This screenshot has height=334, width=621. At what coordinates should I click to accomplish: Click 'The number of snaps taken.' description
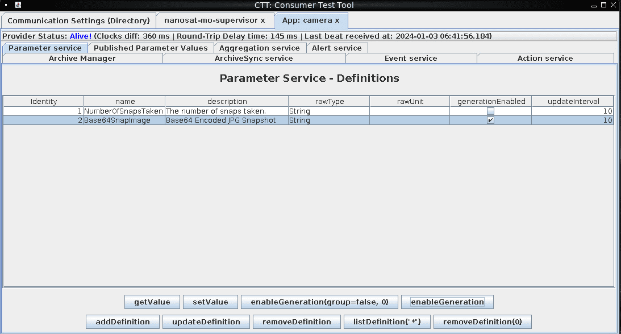point(227,111)
